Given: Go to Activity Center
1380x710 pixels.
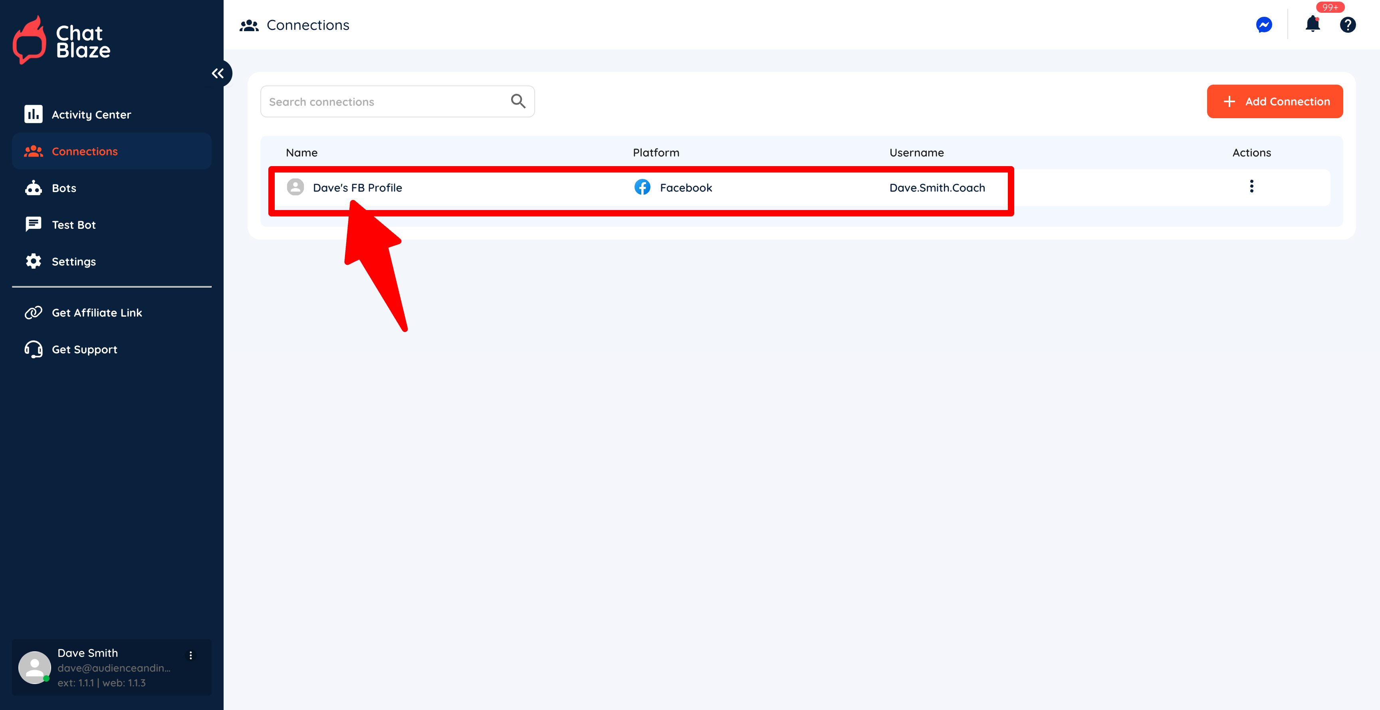Looking at the screenshot, I should pyautogui.click(x=91, y=115).
